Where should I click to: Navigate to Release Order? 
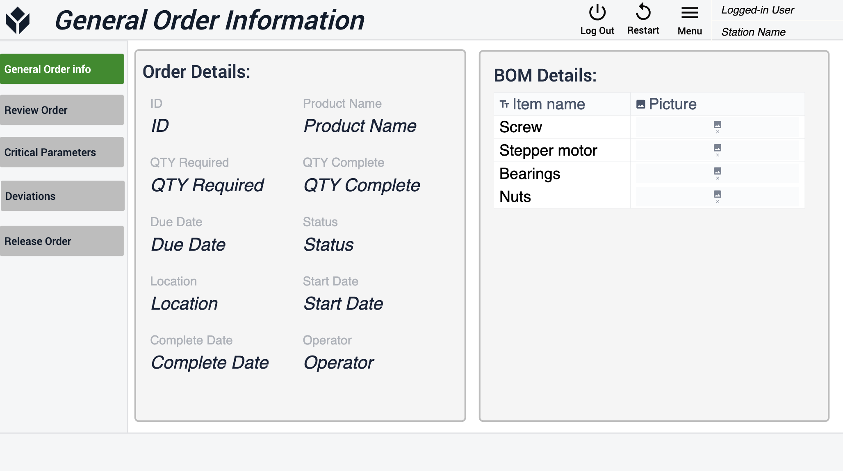(62, 241)
